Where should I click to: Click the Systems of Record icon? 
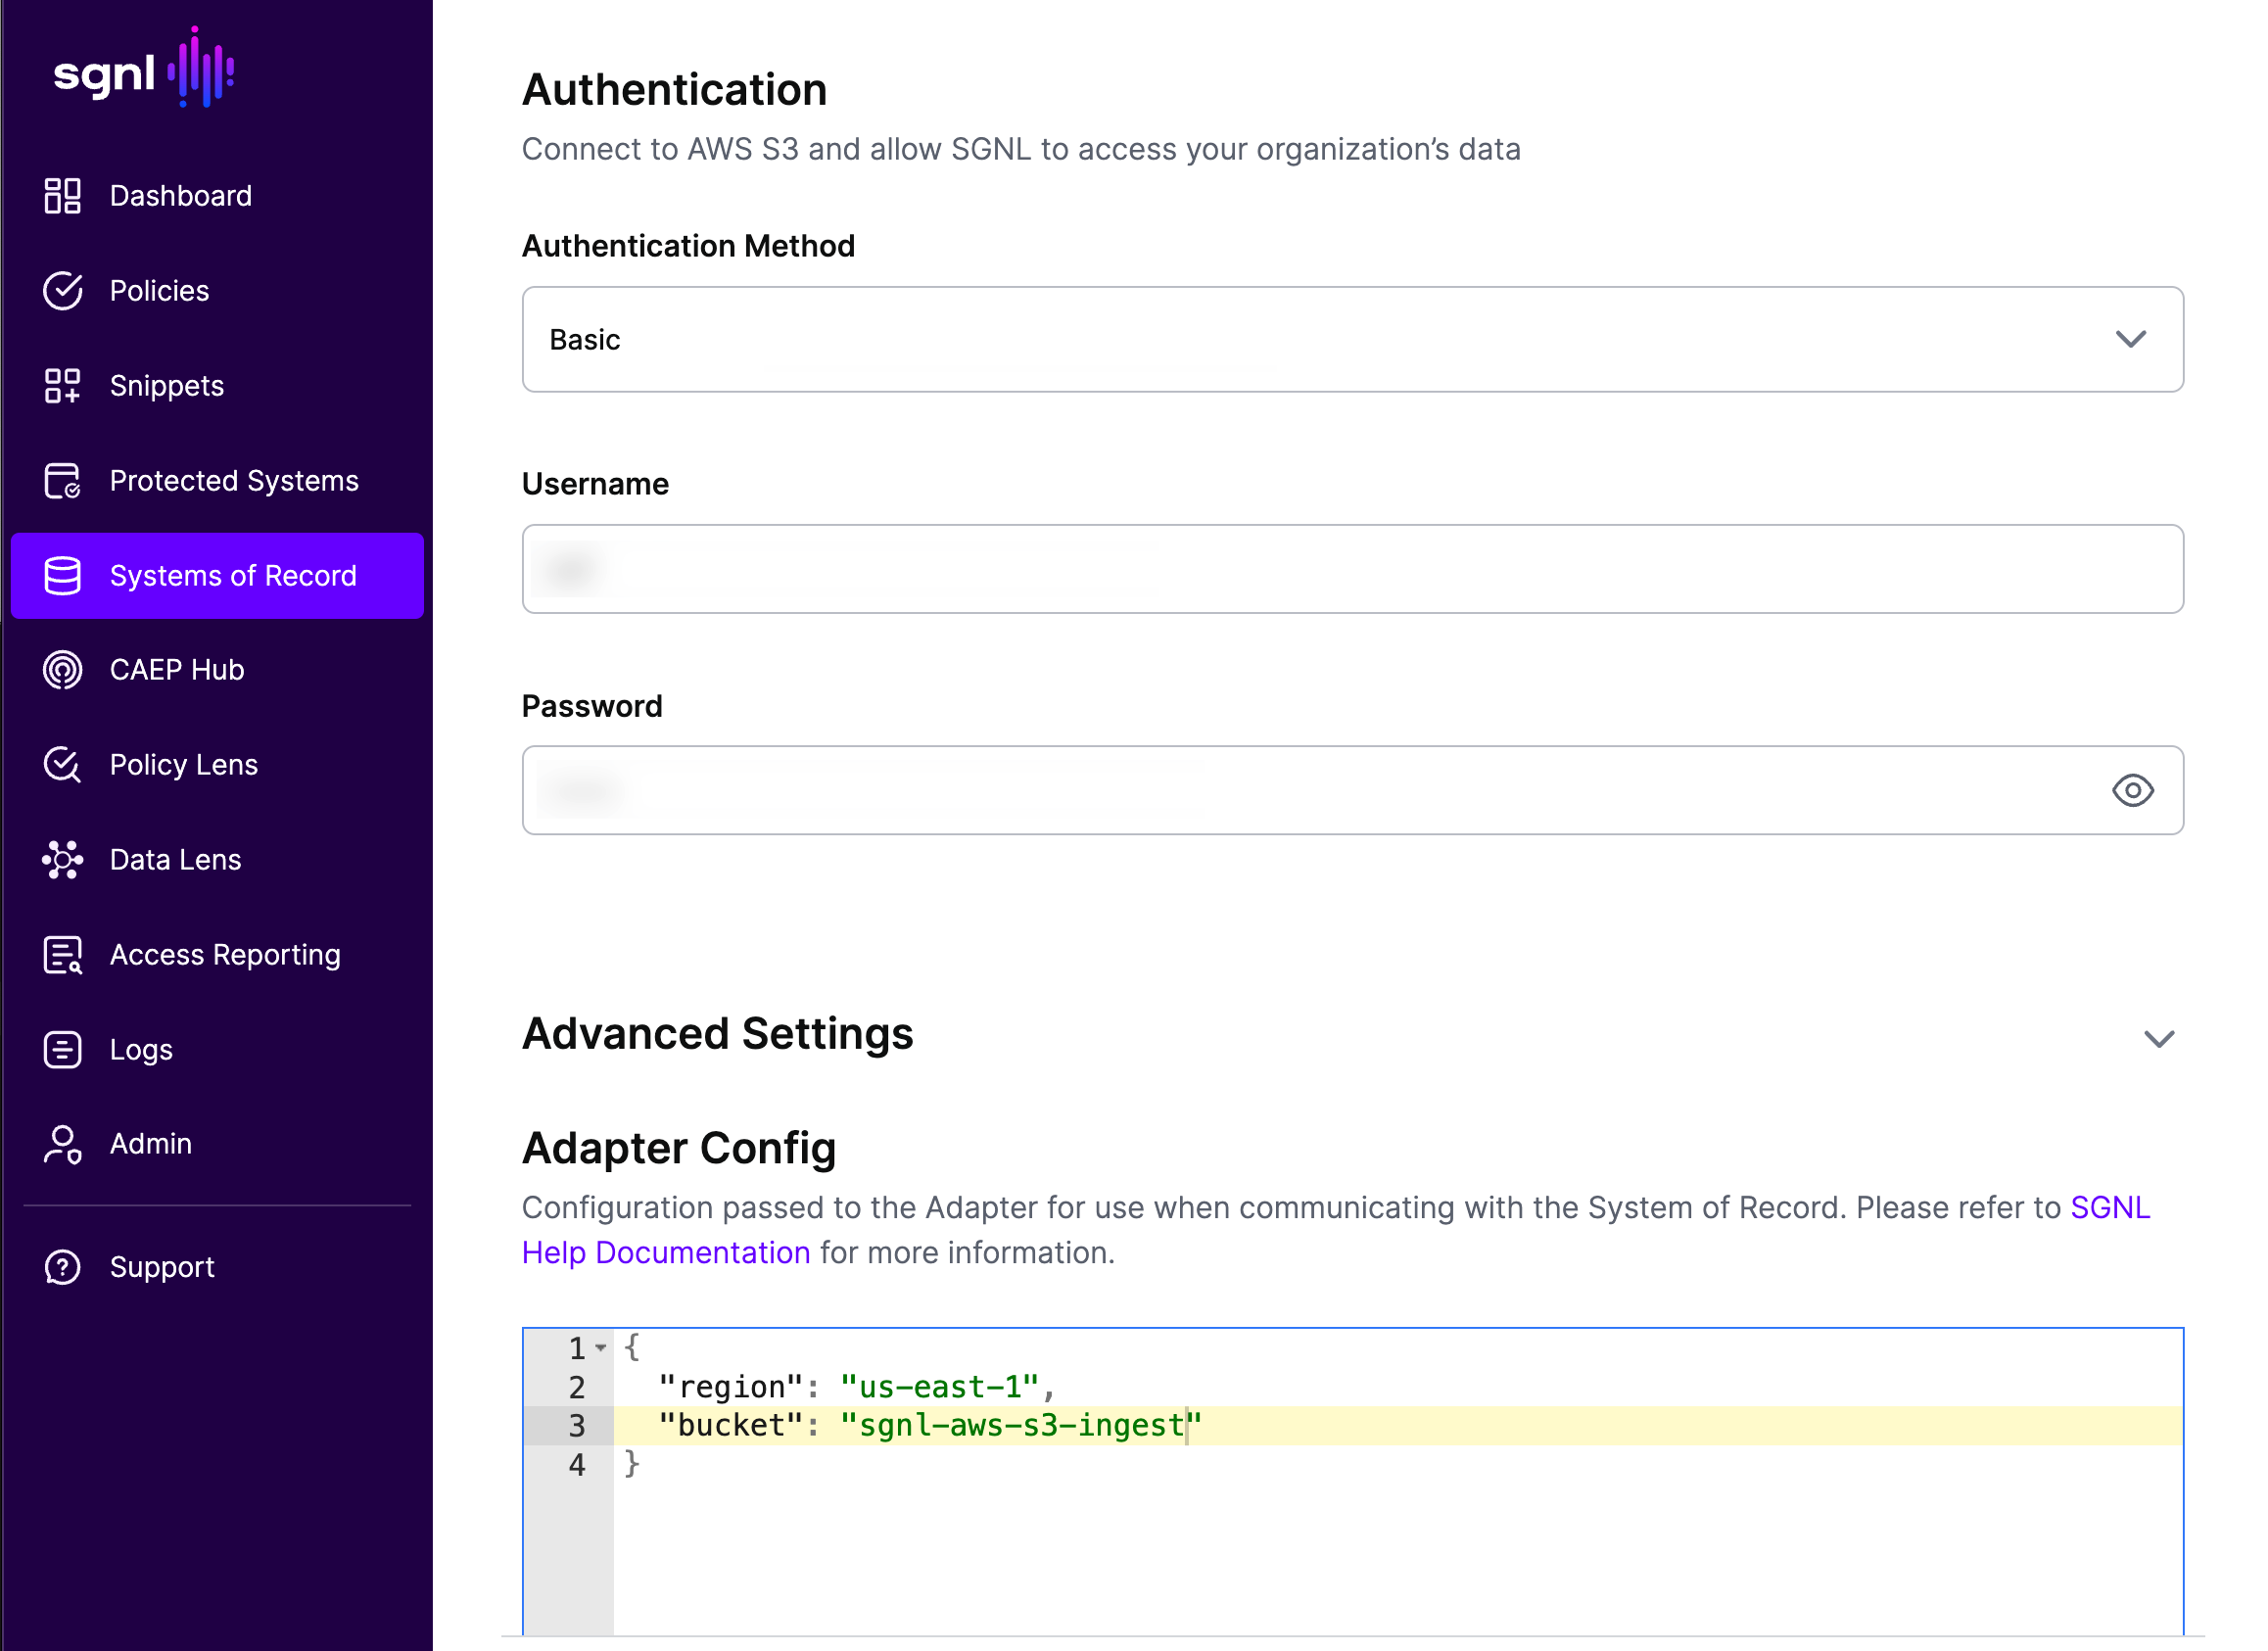pyautogui.click(x=62, y=574)
